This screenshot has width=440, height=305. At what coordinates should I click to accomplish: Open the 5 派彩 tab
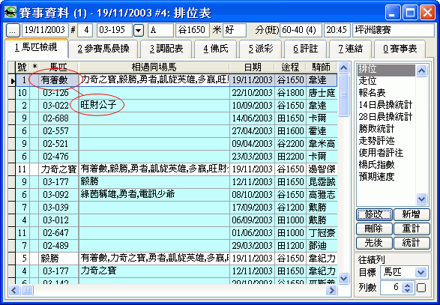point(261,49)
